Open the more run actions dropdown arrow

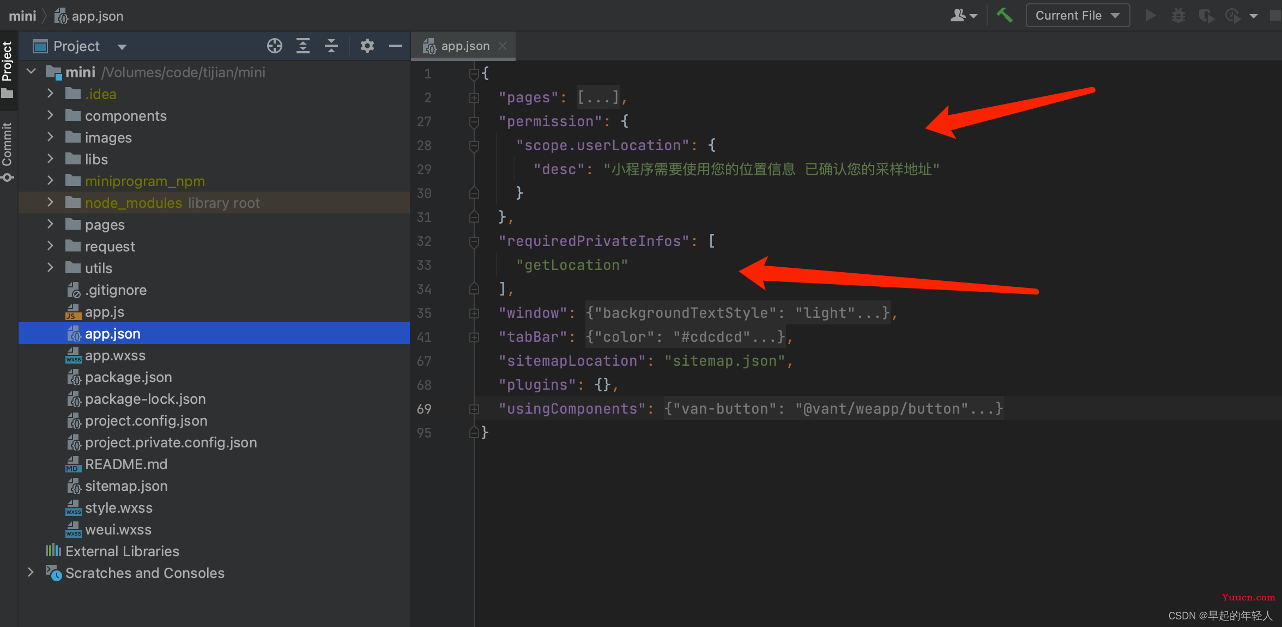click(x=1254, y=16)
